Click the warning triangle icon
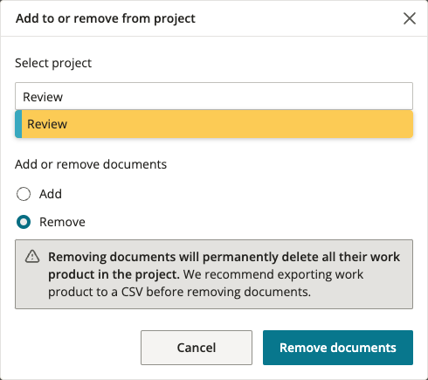Screen dimensions: 428x380 [x=32, y=257]
